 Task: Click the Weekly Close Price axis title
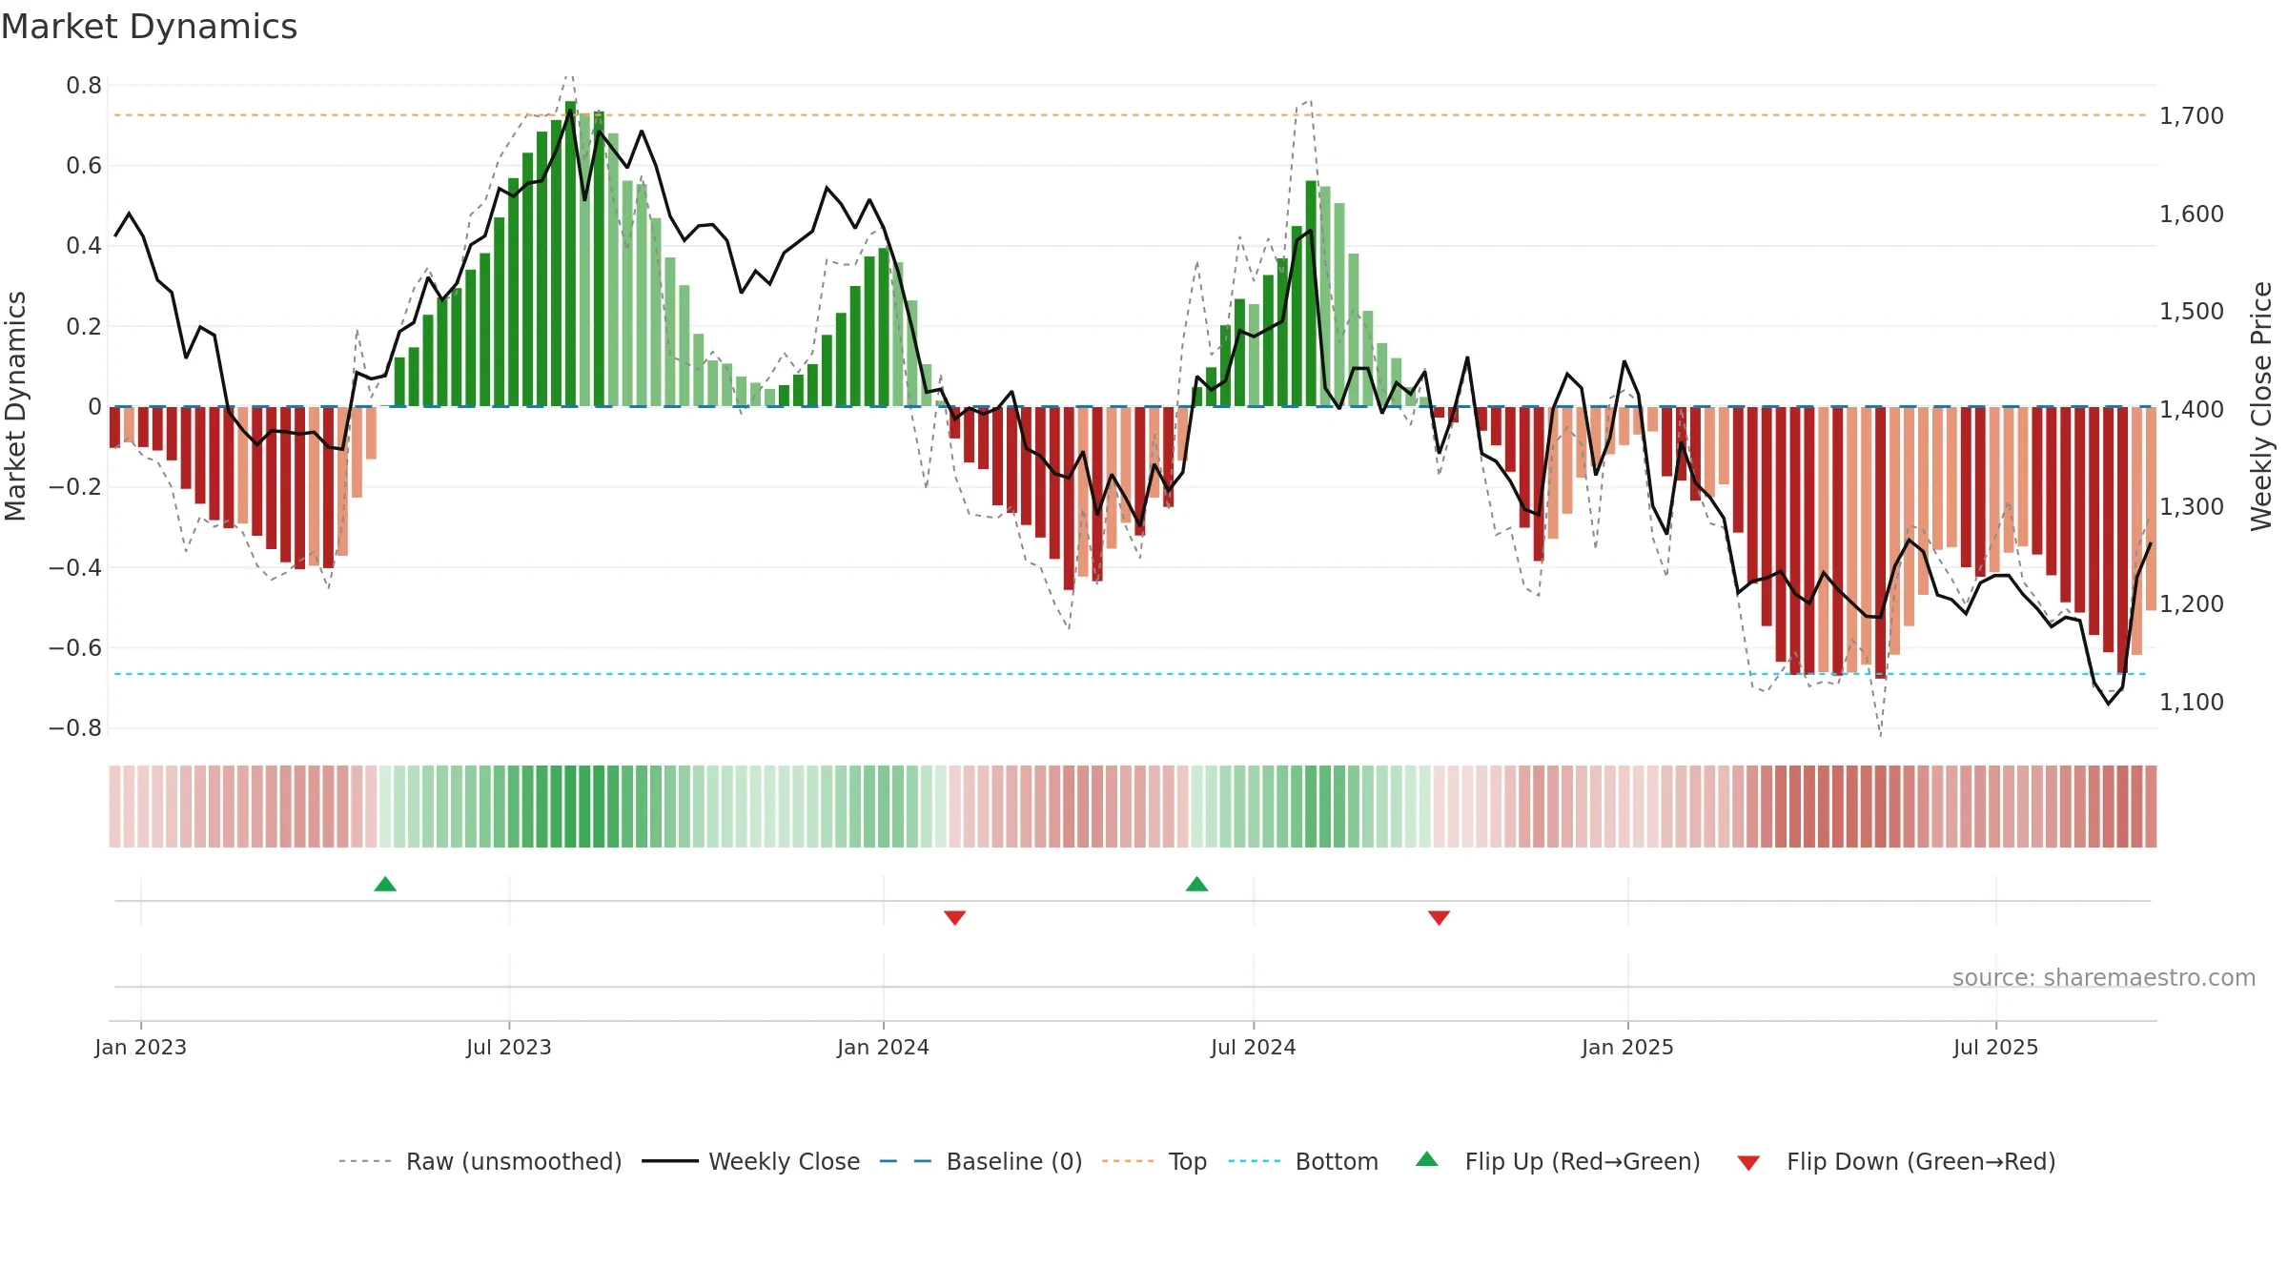tap(2261, 406)
